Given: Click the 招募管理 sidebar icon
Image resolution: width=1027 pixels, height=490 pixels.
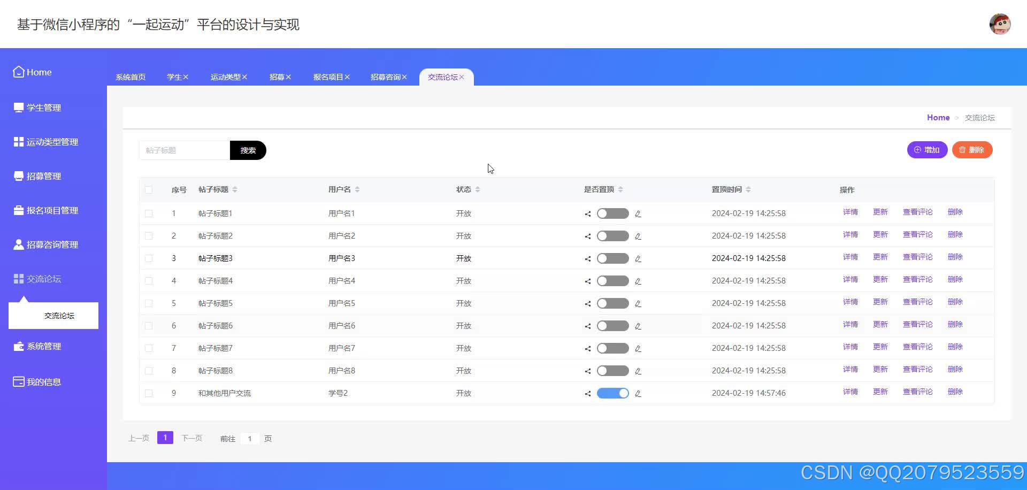Looking at the screenshot, I should [x=19, y=176].
